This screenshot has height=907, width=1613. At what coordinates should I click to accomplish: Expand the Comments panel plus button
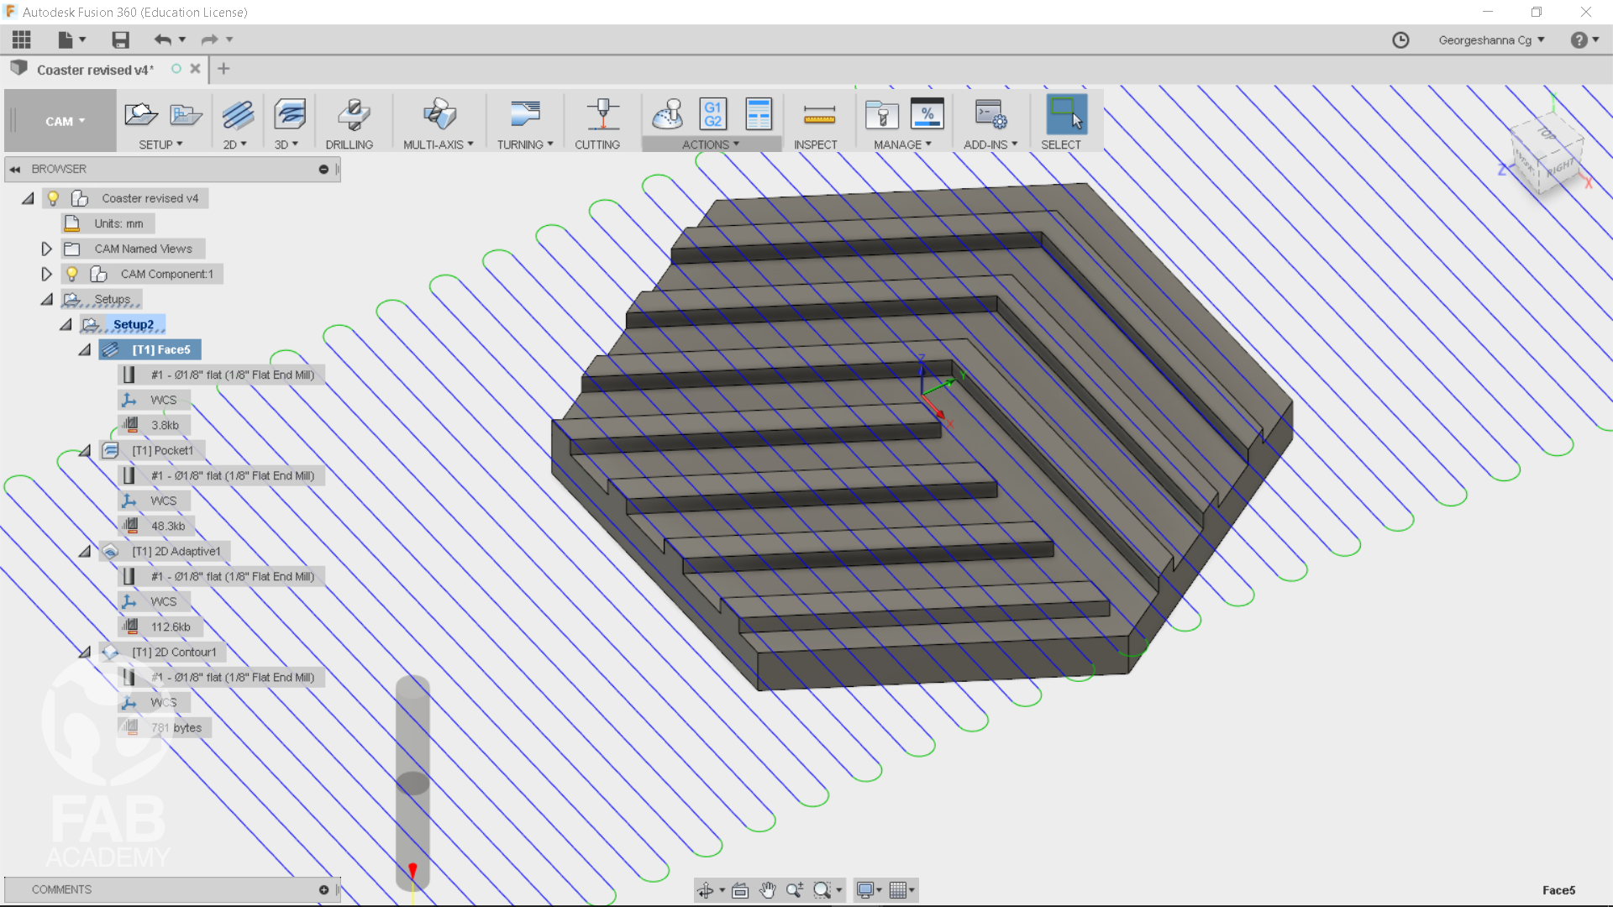323,889
